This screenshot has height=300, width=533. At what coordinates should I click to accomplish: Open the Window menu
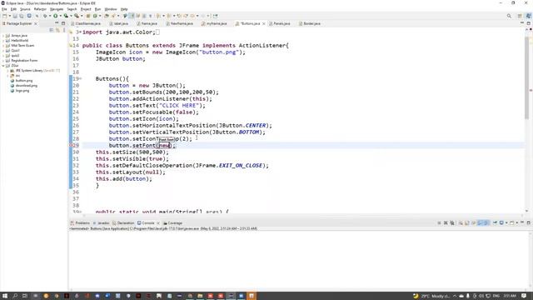point(111,9)
